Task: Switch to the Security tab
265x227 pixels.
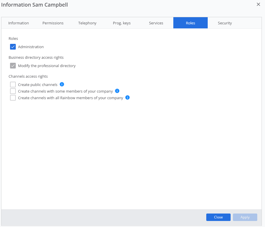Action: [225, 23]
